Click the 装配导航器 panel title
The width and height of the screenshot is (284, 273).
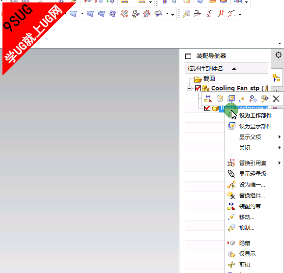(211, 56)
